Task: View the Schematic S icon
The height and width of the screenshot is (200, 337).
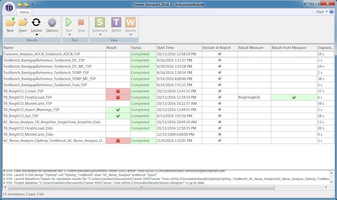Action: tap(100, 22)
